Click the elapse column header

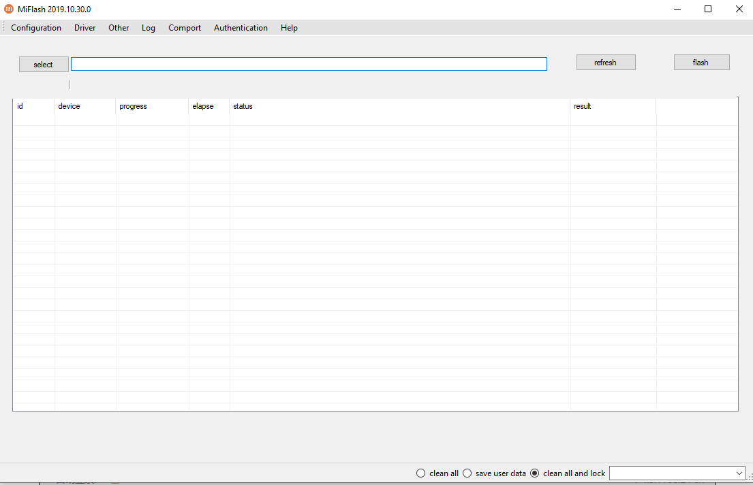point(209,106)
